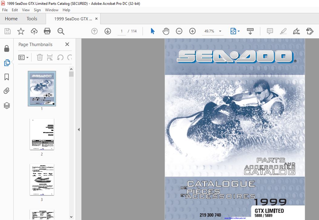Viewport: 319px width, 220px height.
Task: Open fit page options dropdown arrow
Action: (x=238, y=31)
